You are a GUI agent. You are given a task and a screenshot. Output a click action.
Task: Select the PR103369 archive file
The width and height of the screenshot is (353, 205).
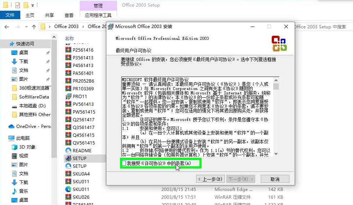tap(83, 88)
